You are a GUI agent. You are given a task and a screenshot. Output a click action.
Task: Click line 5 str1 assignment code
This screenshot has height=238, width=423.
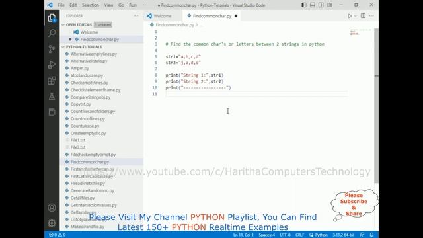tap(183, 57)
